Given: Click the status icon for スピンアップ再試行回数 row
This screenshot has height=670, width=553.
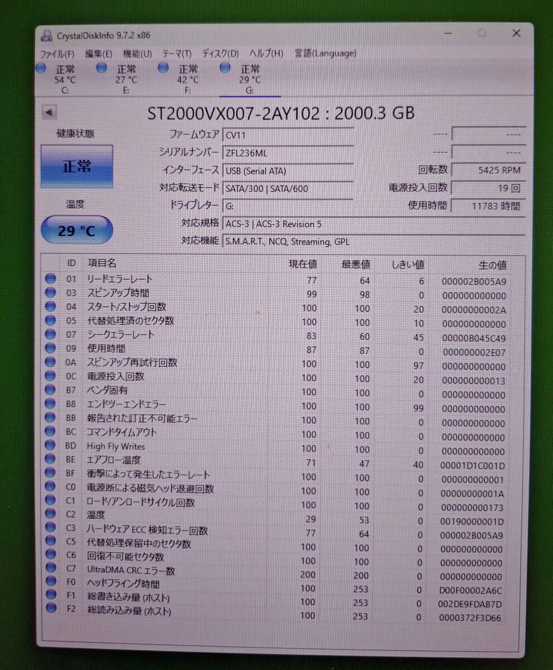Looking at the screenshot, I should 50,362.
